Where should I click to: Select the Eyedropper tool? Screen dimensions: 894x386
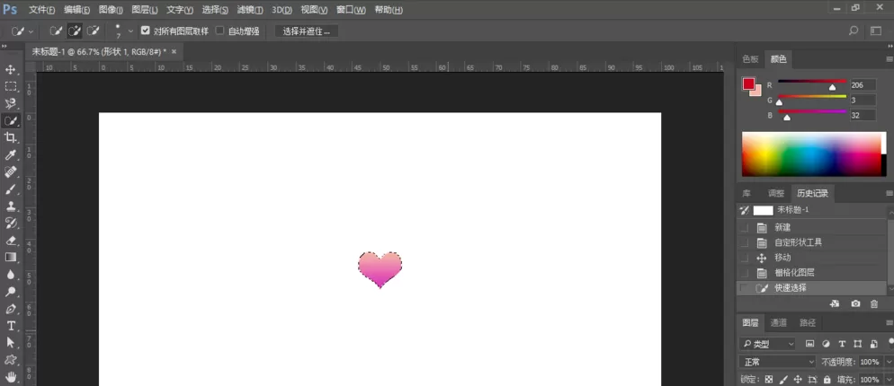point(10,155)
